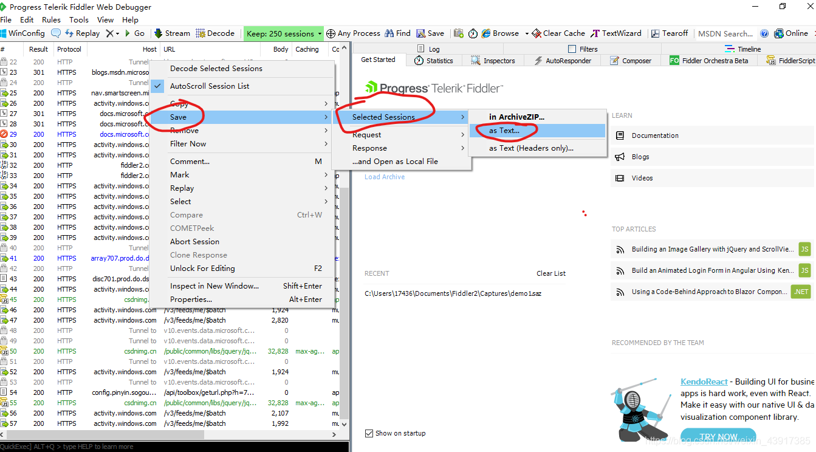The height and width of the screenshot is (452, 816).
Task: Open the Blogs link
Action: tap(640, 157)
